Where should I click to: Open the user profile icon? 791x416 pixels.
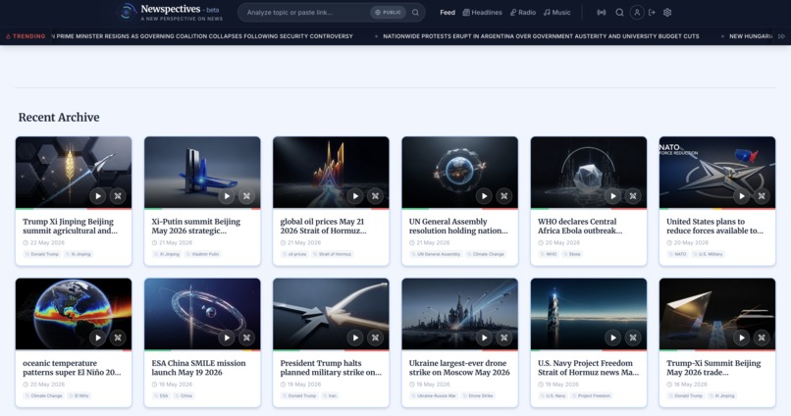pyautogui.click(x=637, y=13)
